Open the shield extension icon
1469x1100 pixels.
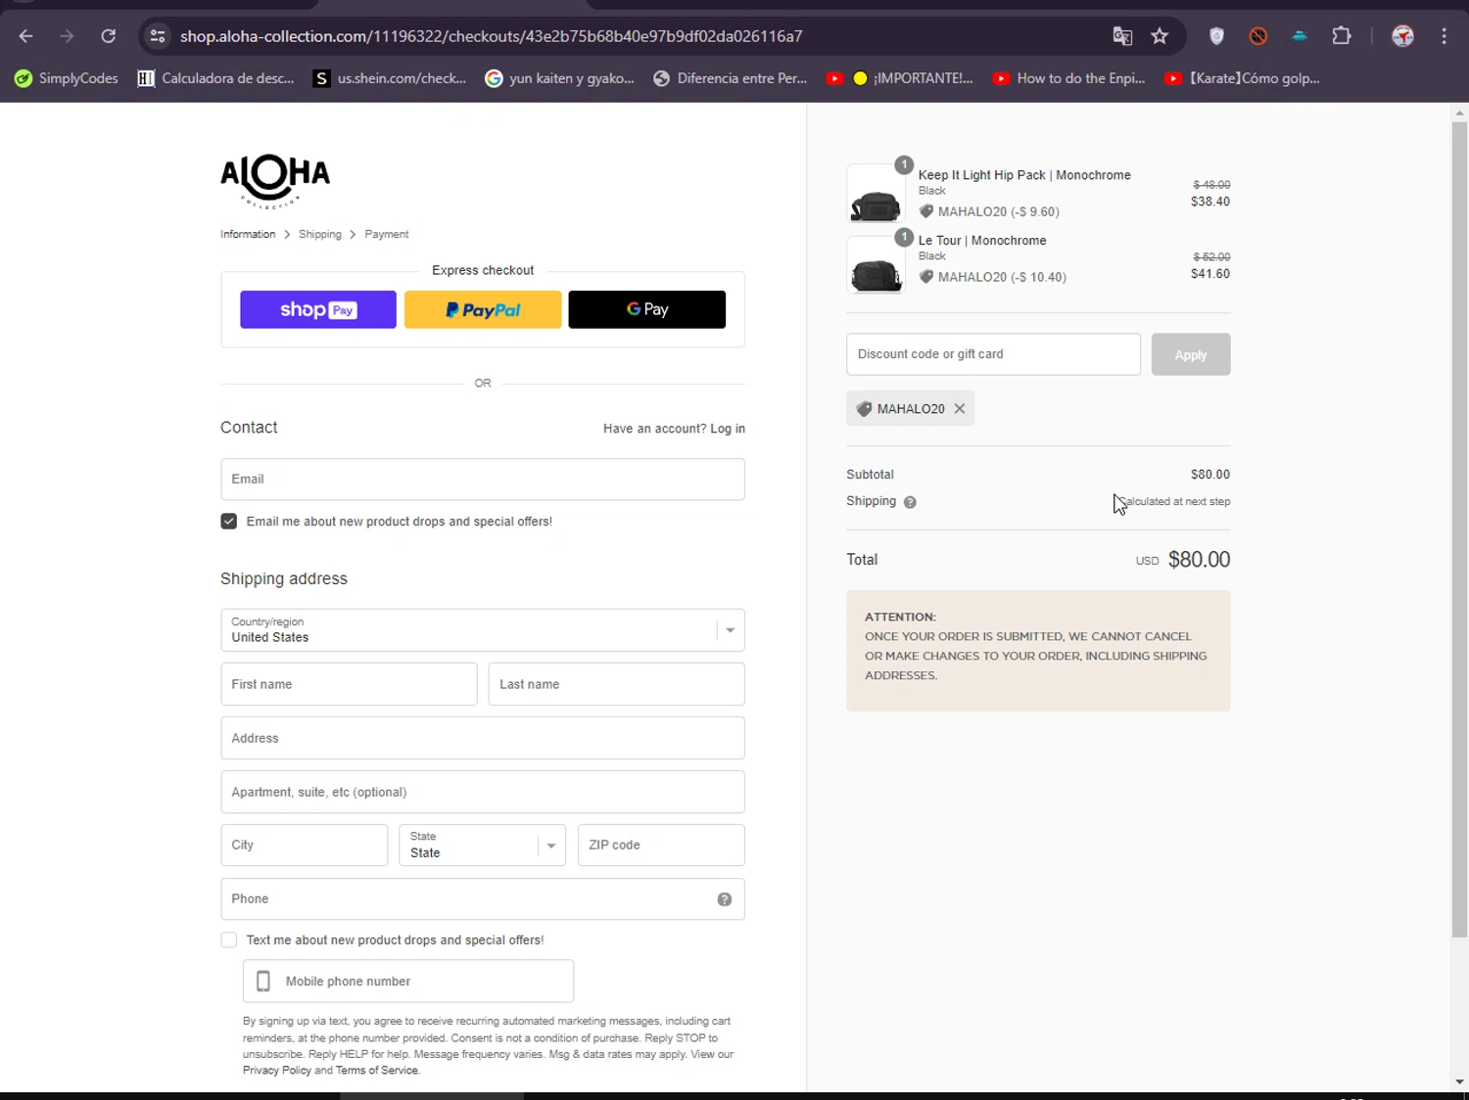coord(1216,36)
